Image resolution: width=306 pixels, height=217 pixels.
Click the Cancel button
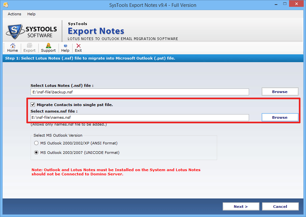point(280,207)
